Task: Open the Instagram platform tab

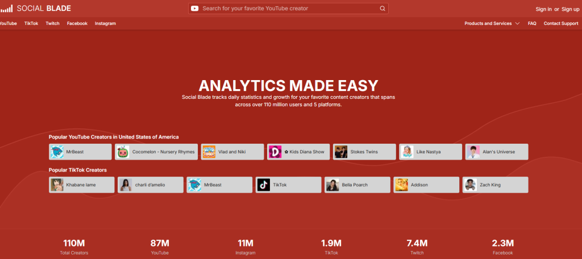Action: 105,23
